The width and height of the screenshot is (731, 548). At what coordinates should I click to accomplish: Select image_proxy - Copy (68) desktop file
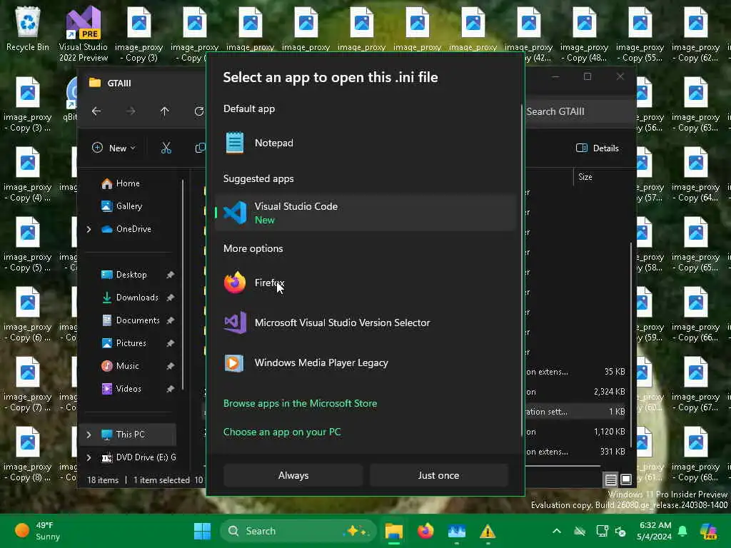point(695,454)
